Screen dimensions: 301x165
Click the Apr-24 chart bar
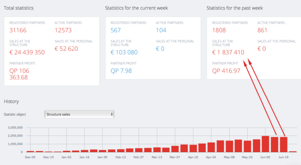pos(211,147)
